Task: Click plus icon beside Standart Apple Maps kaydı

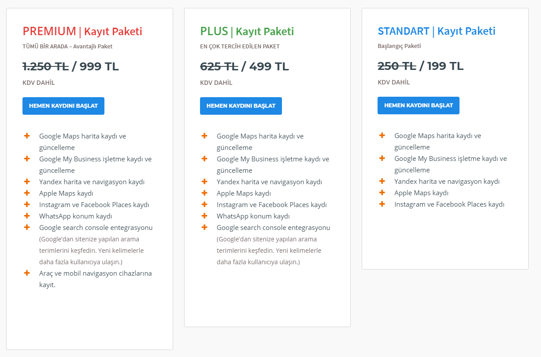Action: click(x=382, y=193)
